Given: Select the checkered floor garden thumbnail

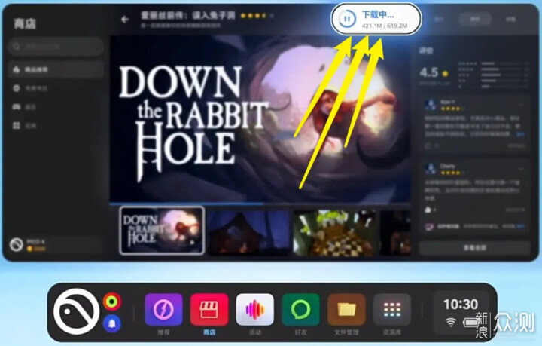Looking at the screenshot, I should [334, 232].
